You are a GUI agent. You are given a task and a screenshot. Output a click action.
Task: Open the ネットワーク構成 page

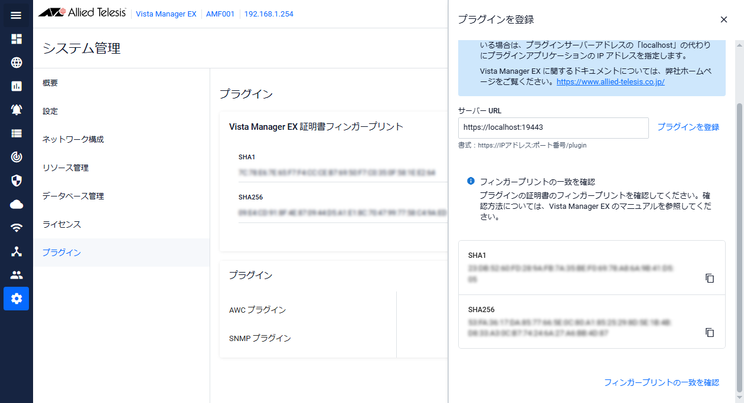pos(73,139)
